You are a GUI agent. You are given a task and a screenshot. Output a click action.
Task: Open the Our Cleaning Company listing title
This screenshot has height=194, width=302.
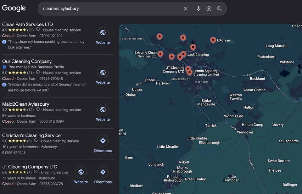27,62
